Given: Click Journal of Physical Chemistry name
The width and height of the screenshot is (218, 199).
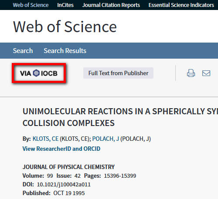Looking at the screenshot, I should (68, 167).
